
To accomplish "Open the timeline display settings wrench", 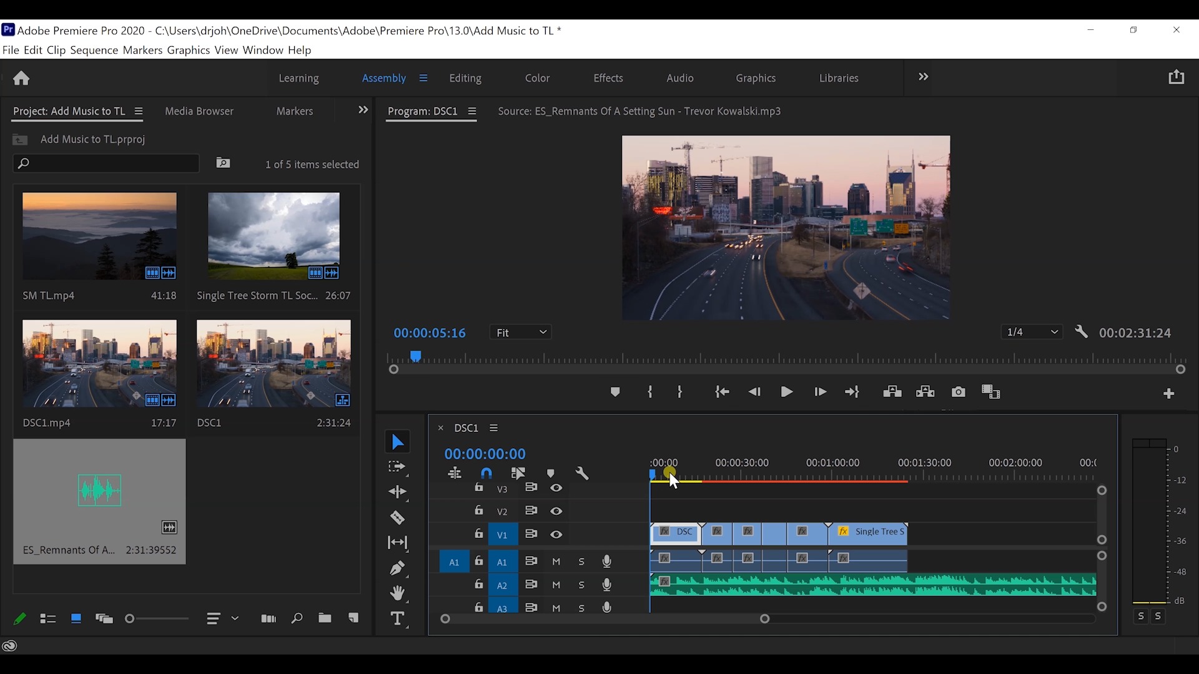I will click(x=582, y=473).
